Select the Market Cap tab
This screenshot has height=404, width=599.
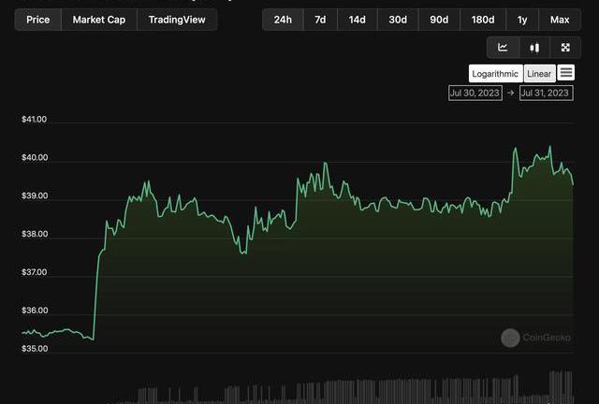pyautogui.click(x=99, y=20)
